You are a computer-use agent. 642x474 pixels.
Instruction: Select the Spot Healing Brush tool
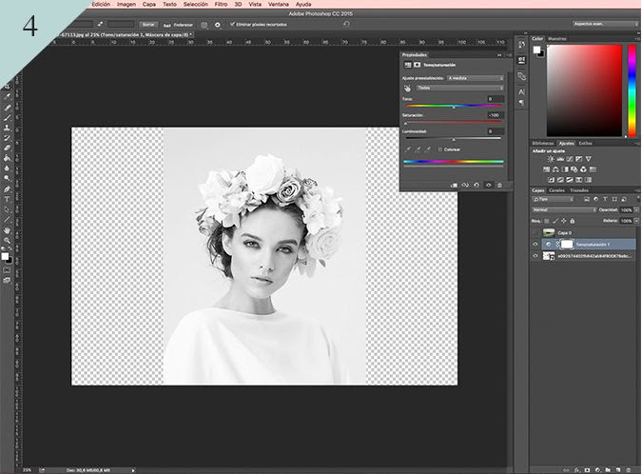(x=7, y=108)
